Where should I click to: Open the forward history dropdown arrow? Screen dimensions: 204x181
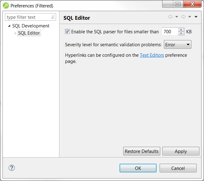pos(190,17)
